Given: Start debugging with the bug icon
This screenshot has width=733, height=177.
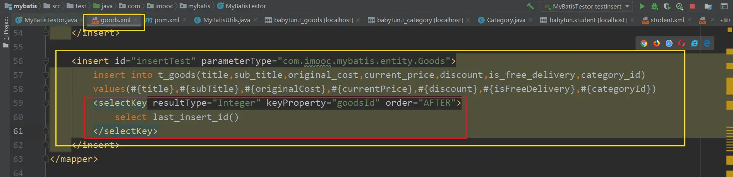Looking at the screenshot, I should (654, 6).
